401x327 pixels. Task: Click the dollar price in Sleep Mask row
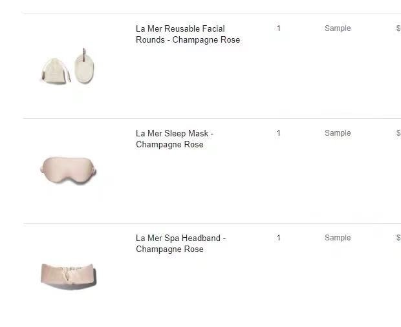click(x=398, y=133)
